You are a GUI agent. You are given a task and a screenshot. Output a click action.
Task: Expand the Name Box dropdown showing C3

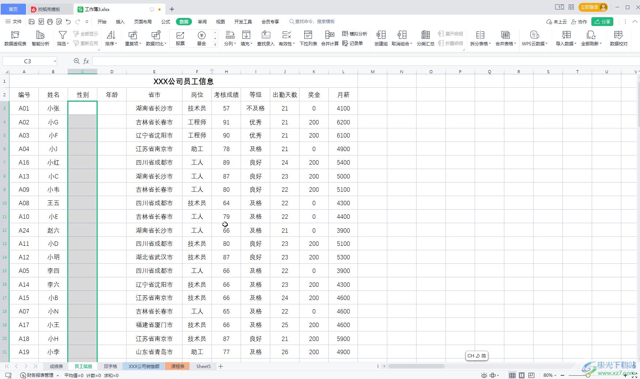click(x=55, y=61)
